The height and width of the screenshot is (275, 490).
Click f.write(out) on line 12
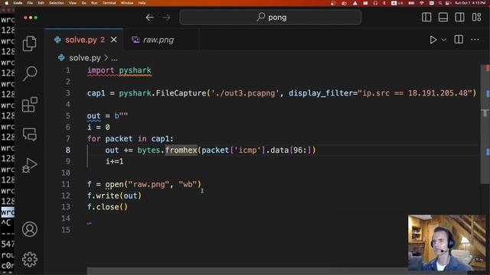coord(114,196)
